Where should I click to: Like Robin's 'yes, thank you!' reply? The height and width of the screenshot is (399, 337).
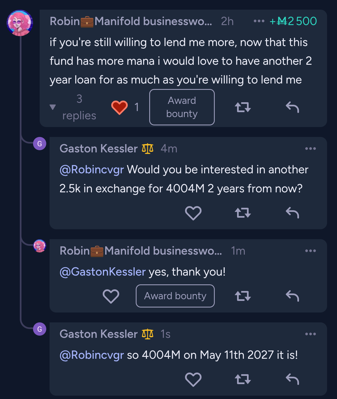[x=111, y=296]
